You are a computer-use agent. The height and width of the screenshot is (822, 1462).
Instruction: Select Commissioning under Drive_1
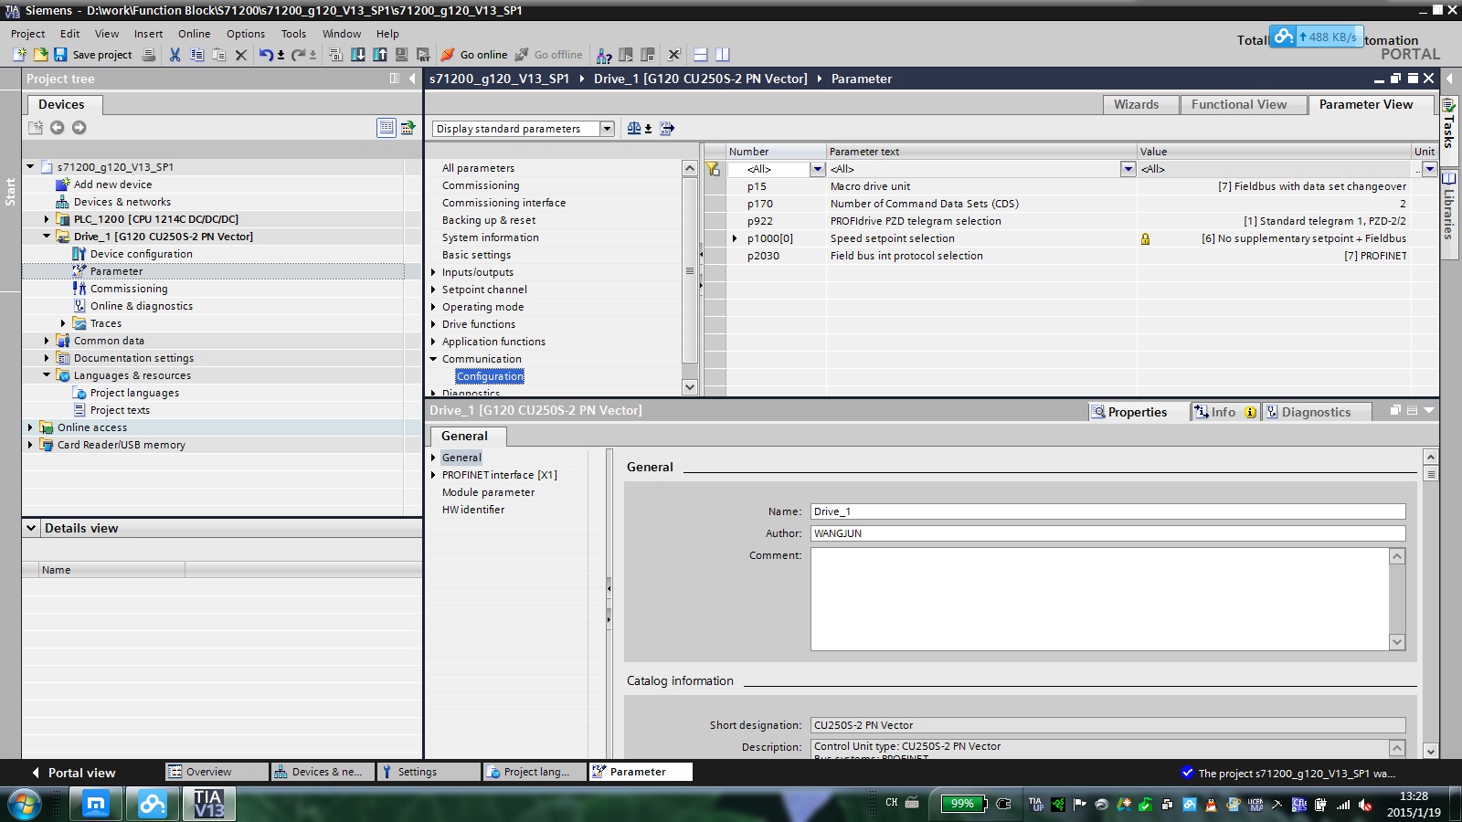click(x=129, y=289)
